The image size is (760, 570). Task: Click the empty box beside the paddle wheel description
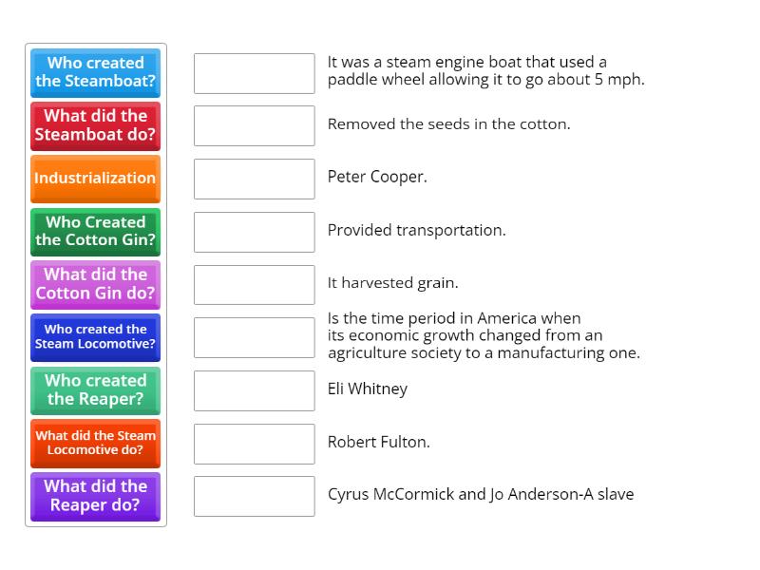[x=254, y=73]
